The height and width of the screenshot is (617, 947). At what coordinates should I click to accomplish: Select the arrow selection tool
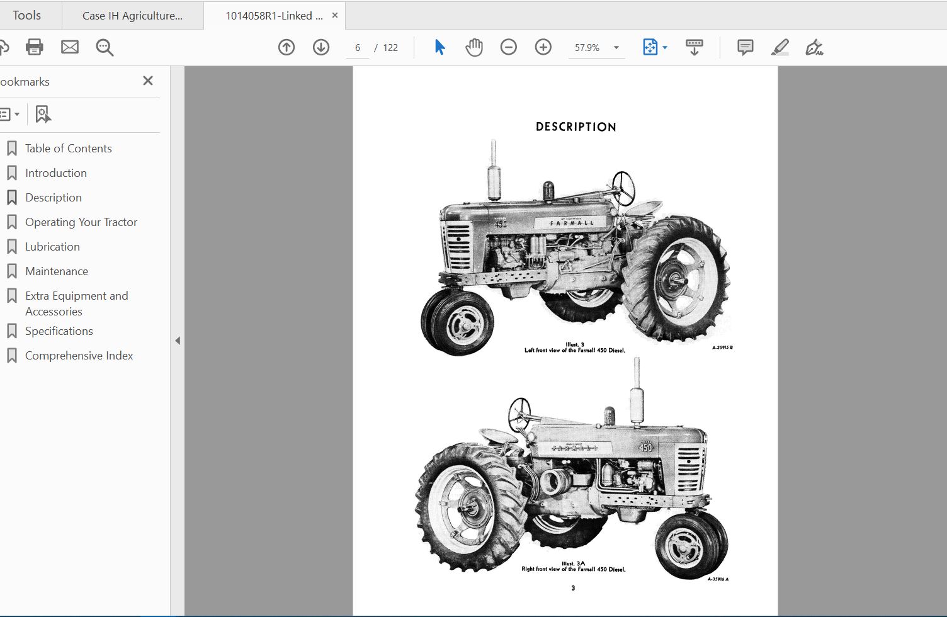pos(439,47)
